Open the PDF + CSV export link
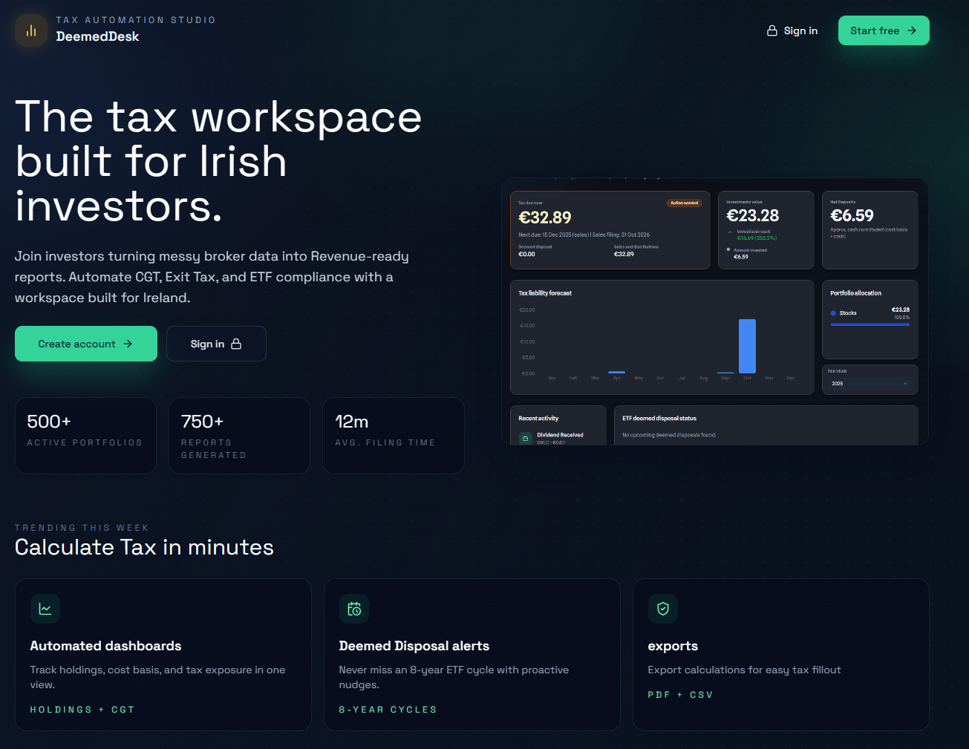 coord(680,694)
